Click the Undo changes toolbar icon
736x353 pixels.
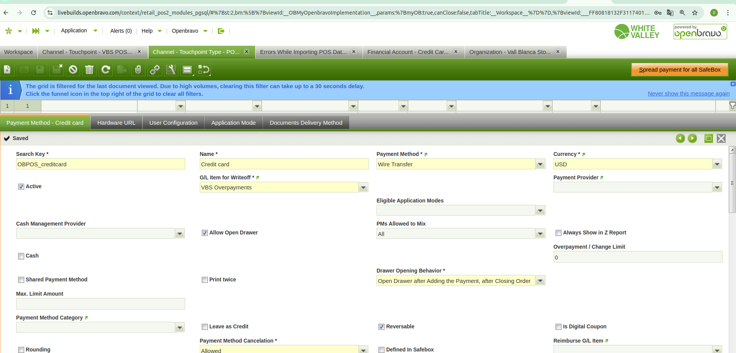pos(73,70)
